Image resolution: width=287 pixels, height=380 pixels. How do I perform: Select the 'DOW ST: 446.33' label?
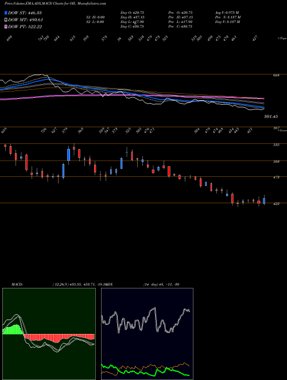point(25,13)
